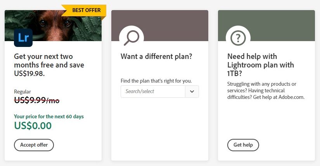Click the crossed-out US$9.99/mo regular price
Image resolution: width=320 pixels, height=166 pixels.
pos(37,100)
